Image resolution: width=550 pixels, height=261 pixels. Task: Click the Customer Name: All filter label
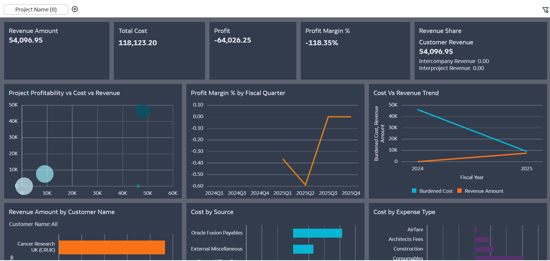click(33, 224)
